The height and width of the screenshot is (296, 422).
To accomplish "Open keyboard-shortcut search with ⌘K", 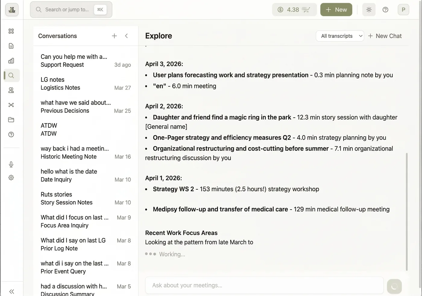I will [100, 9].
